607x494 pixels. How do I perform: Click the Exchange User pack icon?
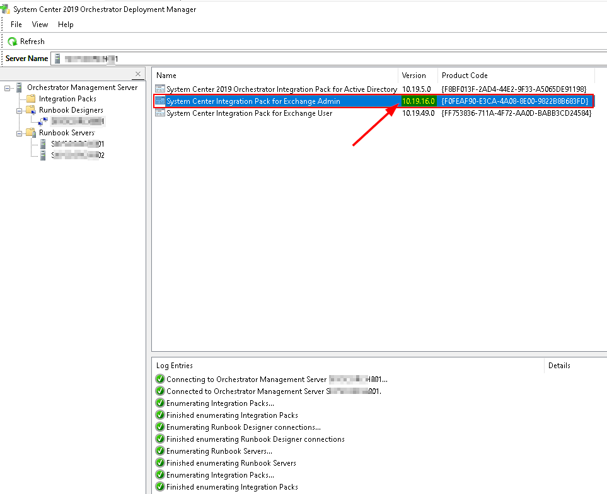tap(160, 113)
